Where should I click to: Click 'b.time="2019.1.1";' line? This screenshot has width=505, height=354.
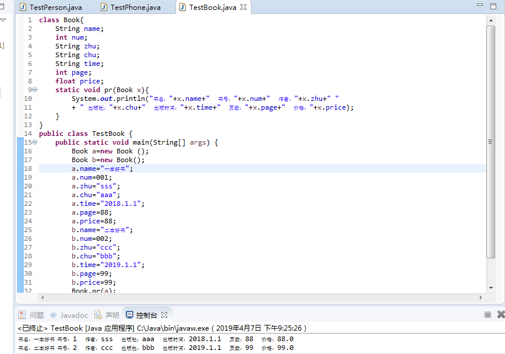(x=108, y=265)
